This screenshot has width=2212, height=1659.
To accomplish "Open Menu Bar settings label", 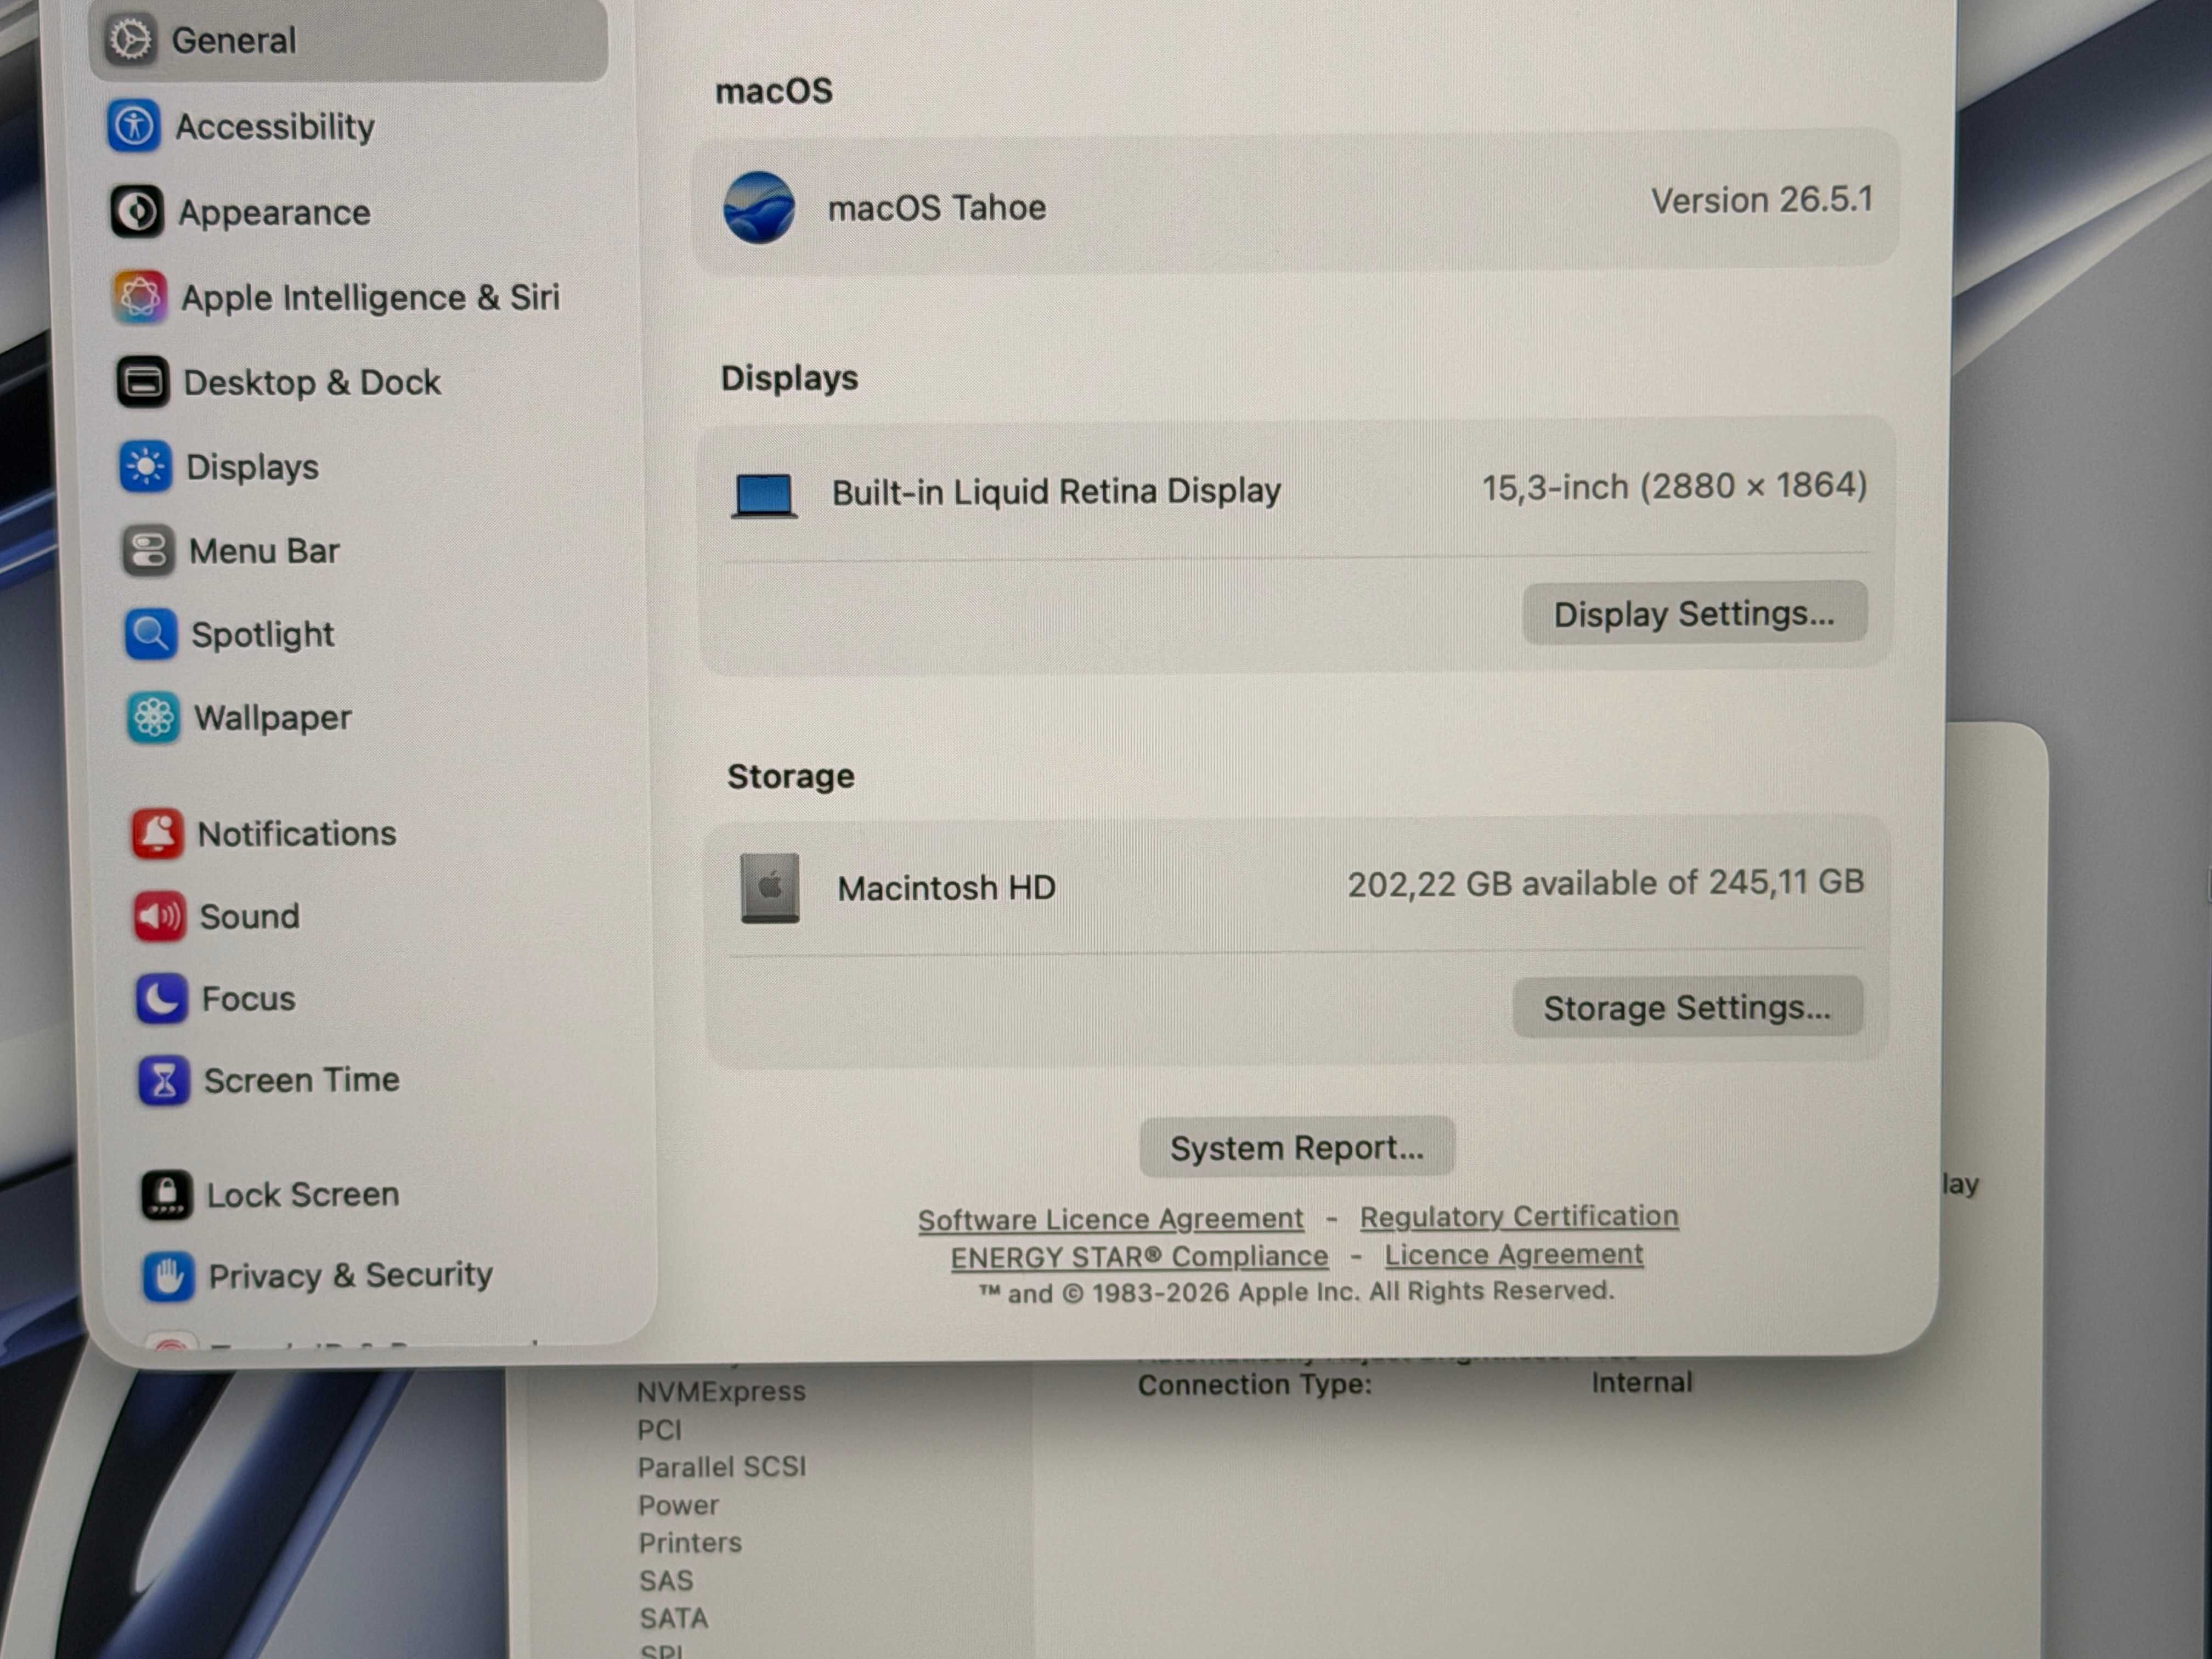I will point(265,551).
